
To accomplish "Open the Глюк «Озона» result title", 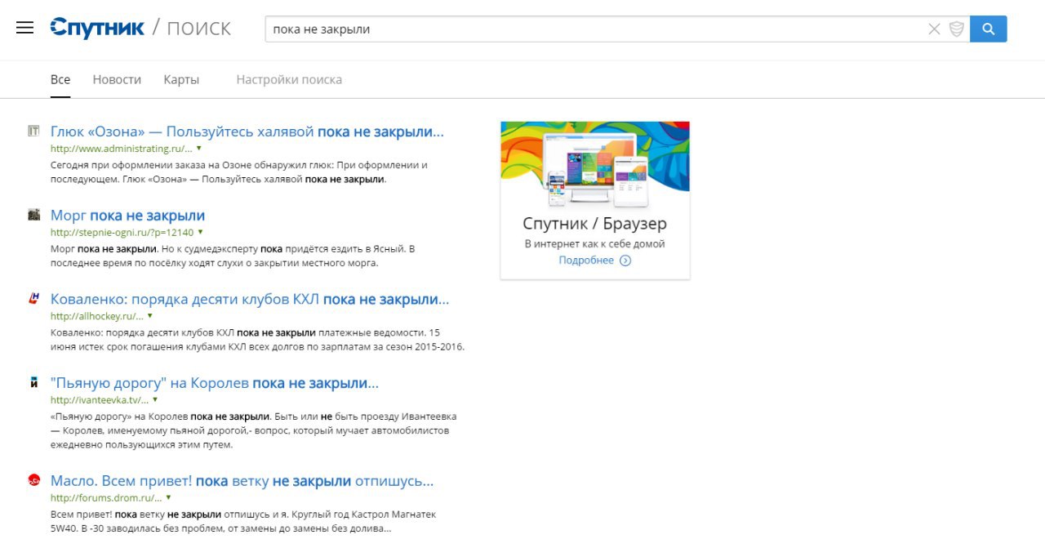I will [247, 131].
